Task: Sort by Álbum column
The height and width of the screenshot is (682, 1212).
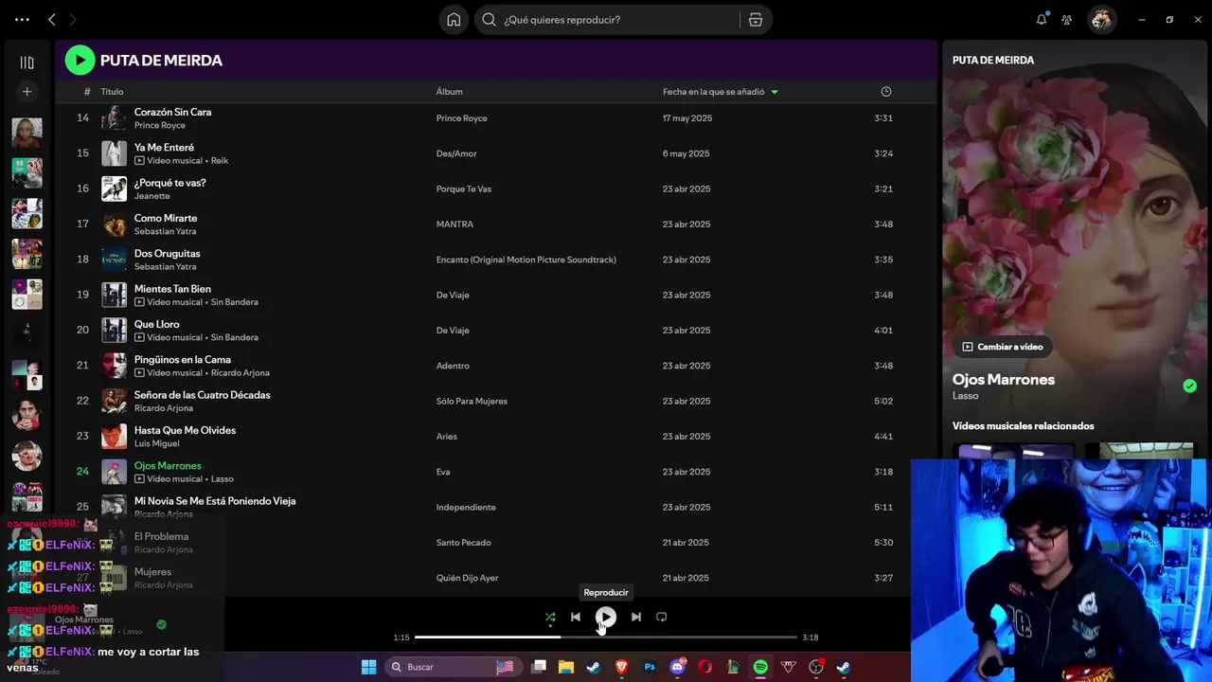Action: [x=449, y=92]
